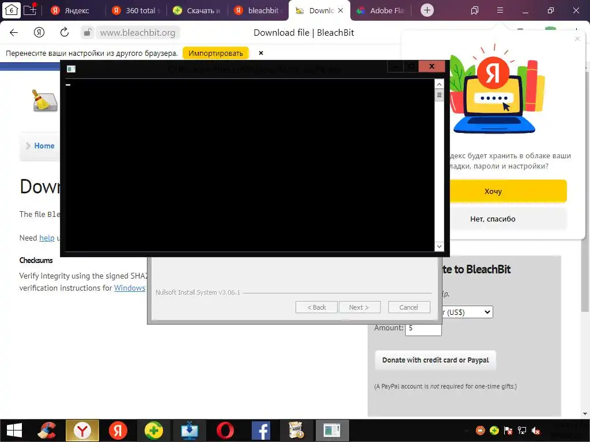Click the muted volume tray icon
This screenshot has width=590, height=442.
[x=536, y=430]
